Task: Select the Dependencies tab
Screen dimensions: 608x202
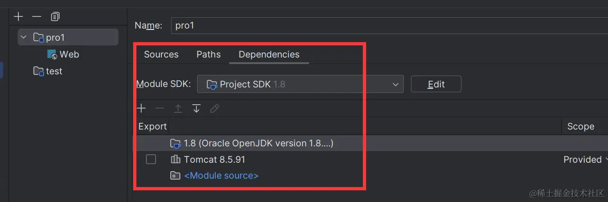Action: pyautogui.click(x=269, y=54)
